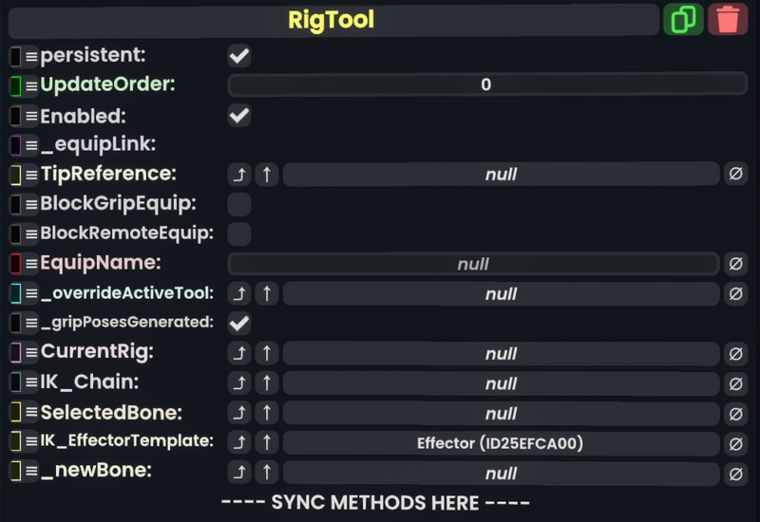This screenshot has width=760, height=522.
Task: Click the SelectedBone null reference field
Action: pos(502,414)
